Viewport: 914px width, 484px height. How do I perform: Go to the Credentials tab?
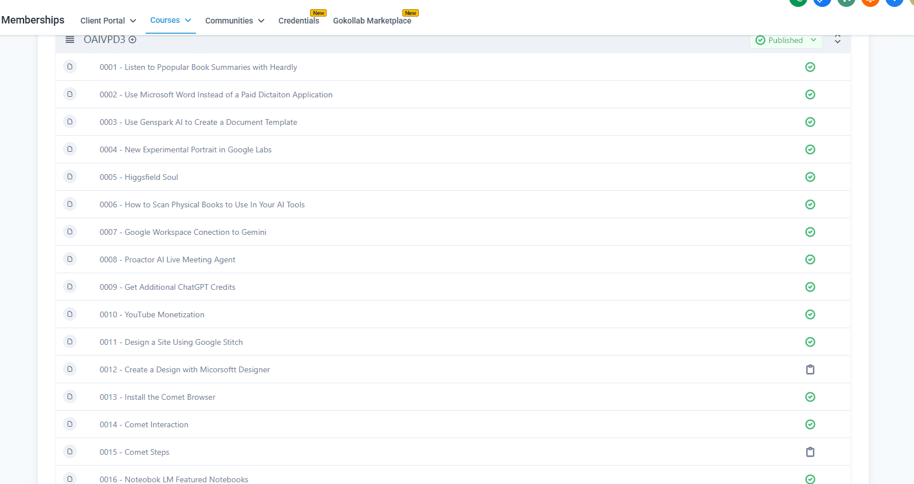pyautogui.click(x=299, y=21)
